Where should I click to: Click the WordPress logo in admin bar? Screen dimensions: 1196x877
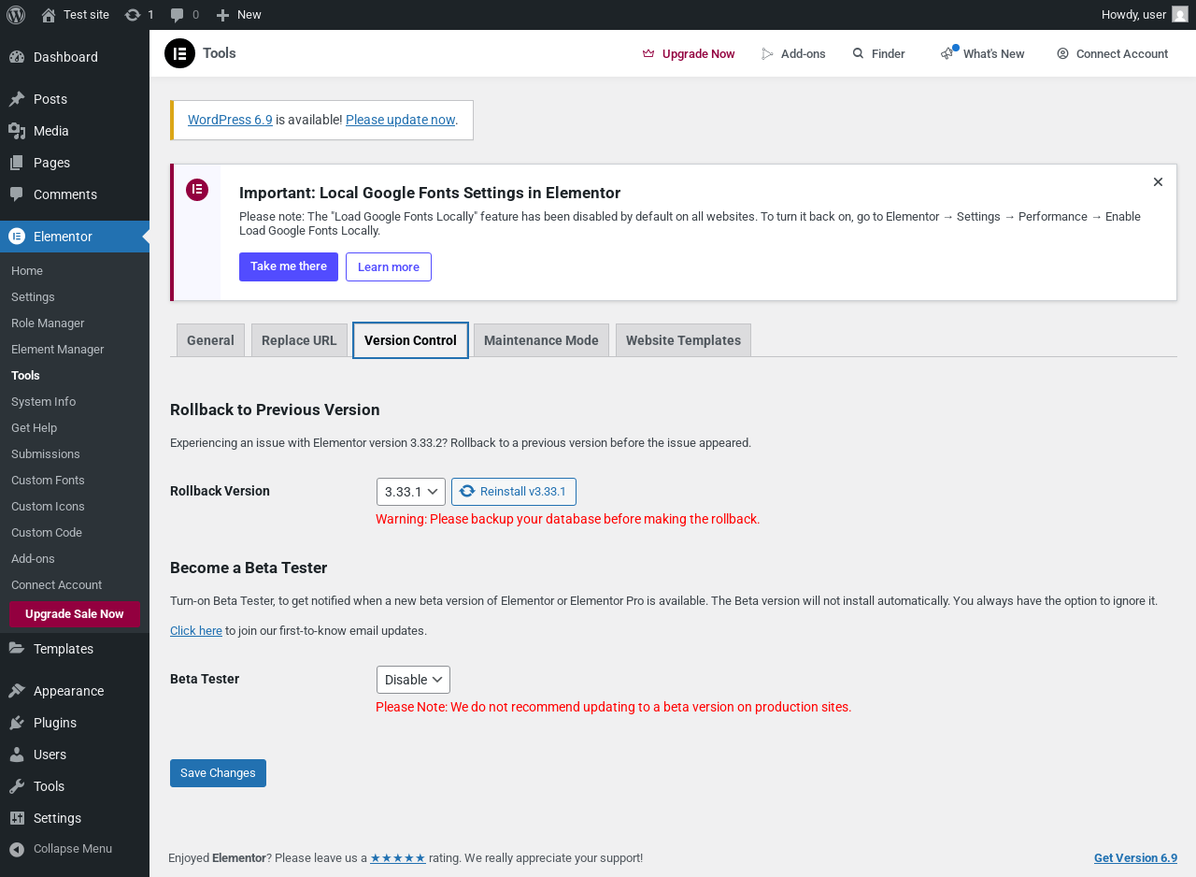tap(15, 14)
